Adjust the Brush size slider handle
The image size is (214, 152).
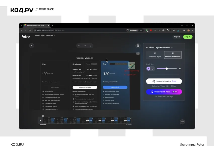tap(167, 69)
